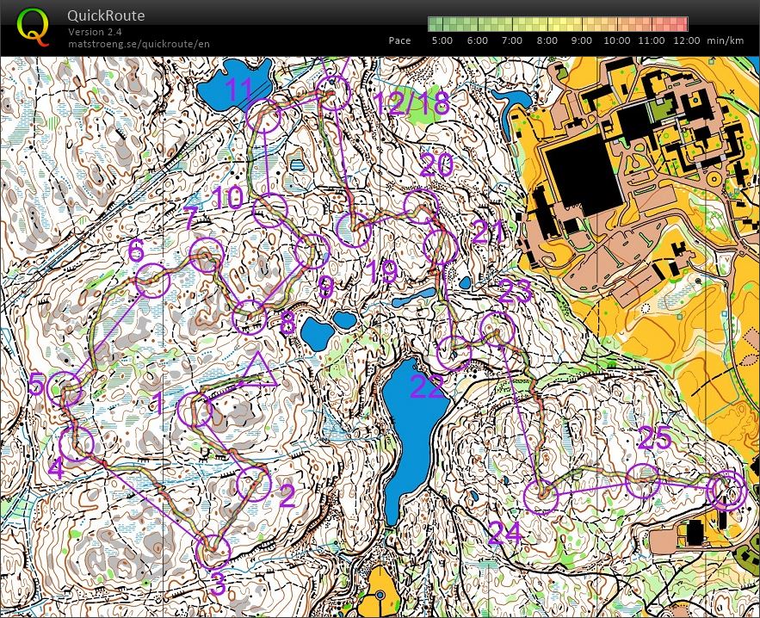Click the purple number label 22
Viewport: 760px width, 618px height.
427,386
